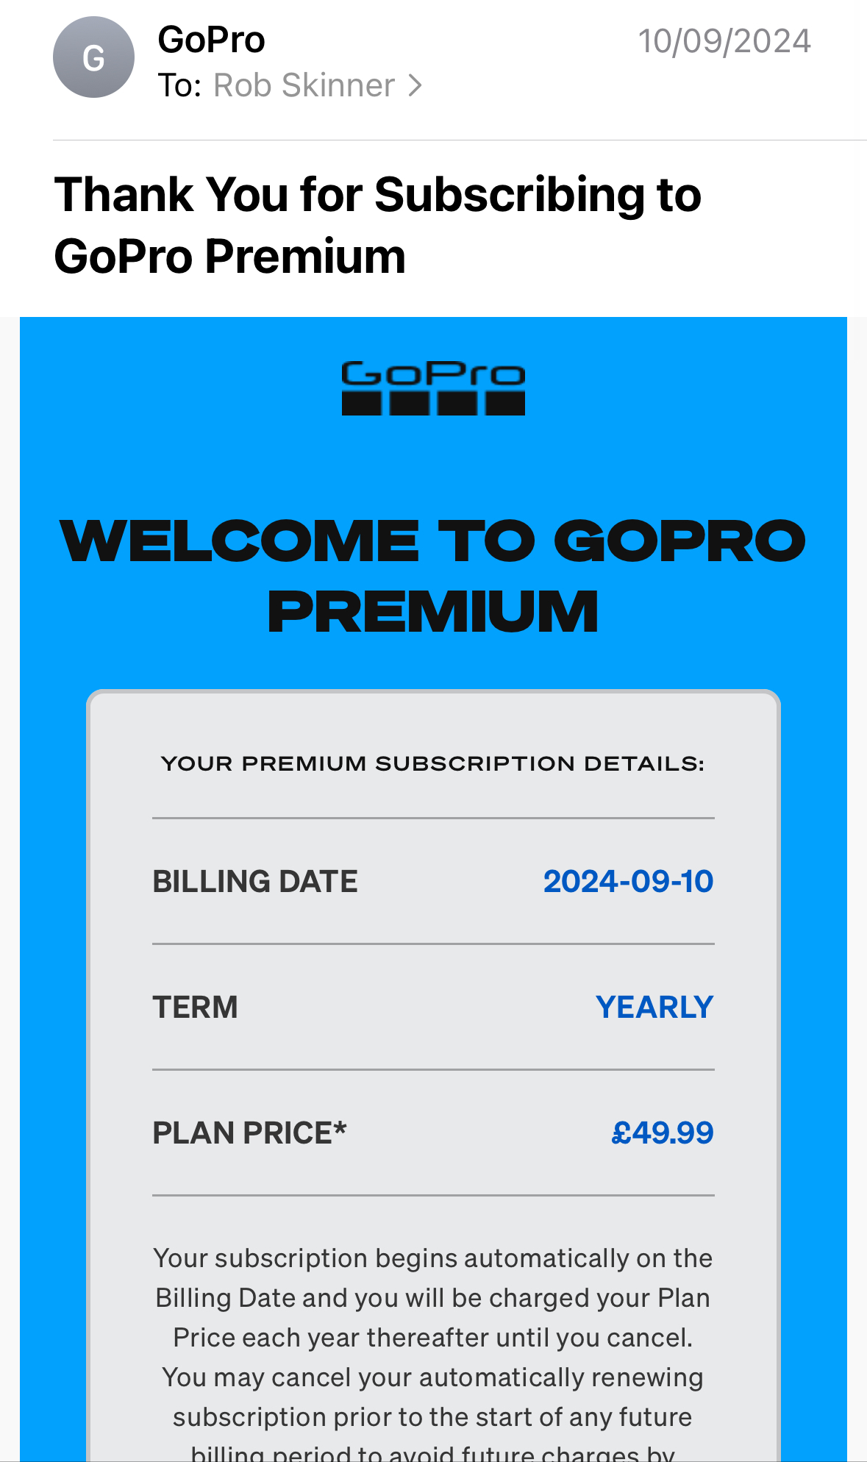The height and width of the screenshot is (1462, 867).
Task: Click the YEARLY term value
Action: pyautogui.click(x=654, y=1007)
